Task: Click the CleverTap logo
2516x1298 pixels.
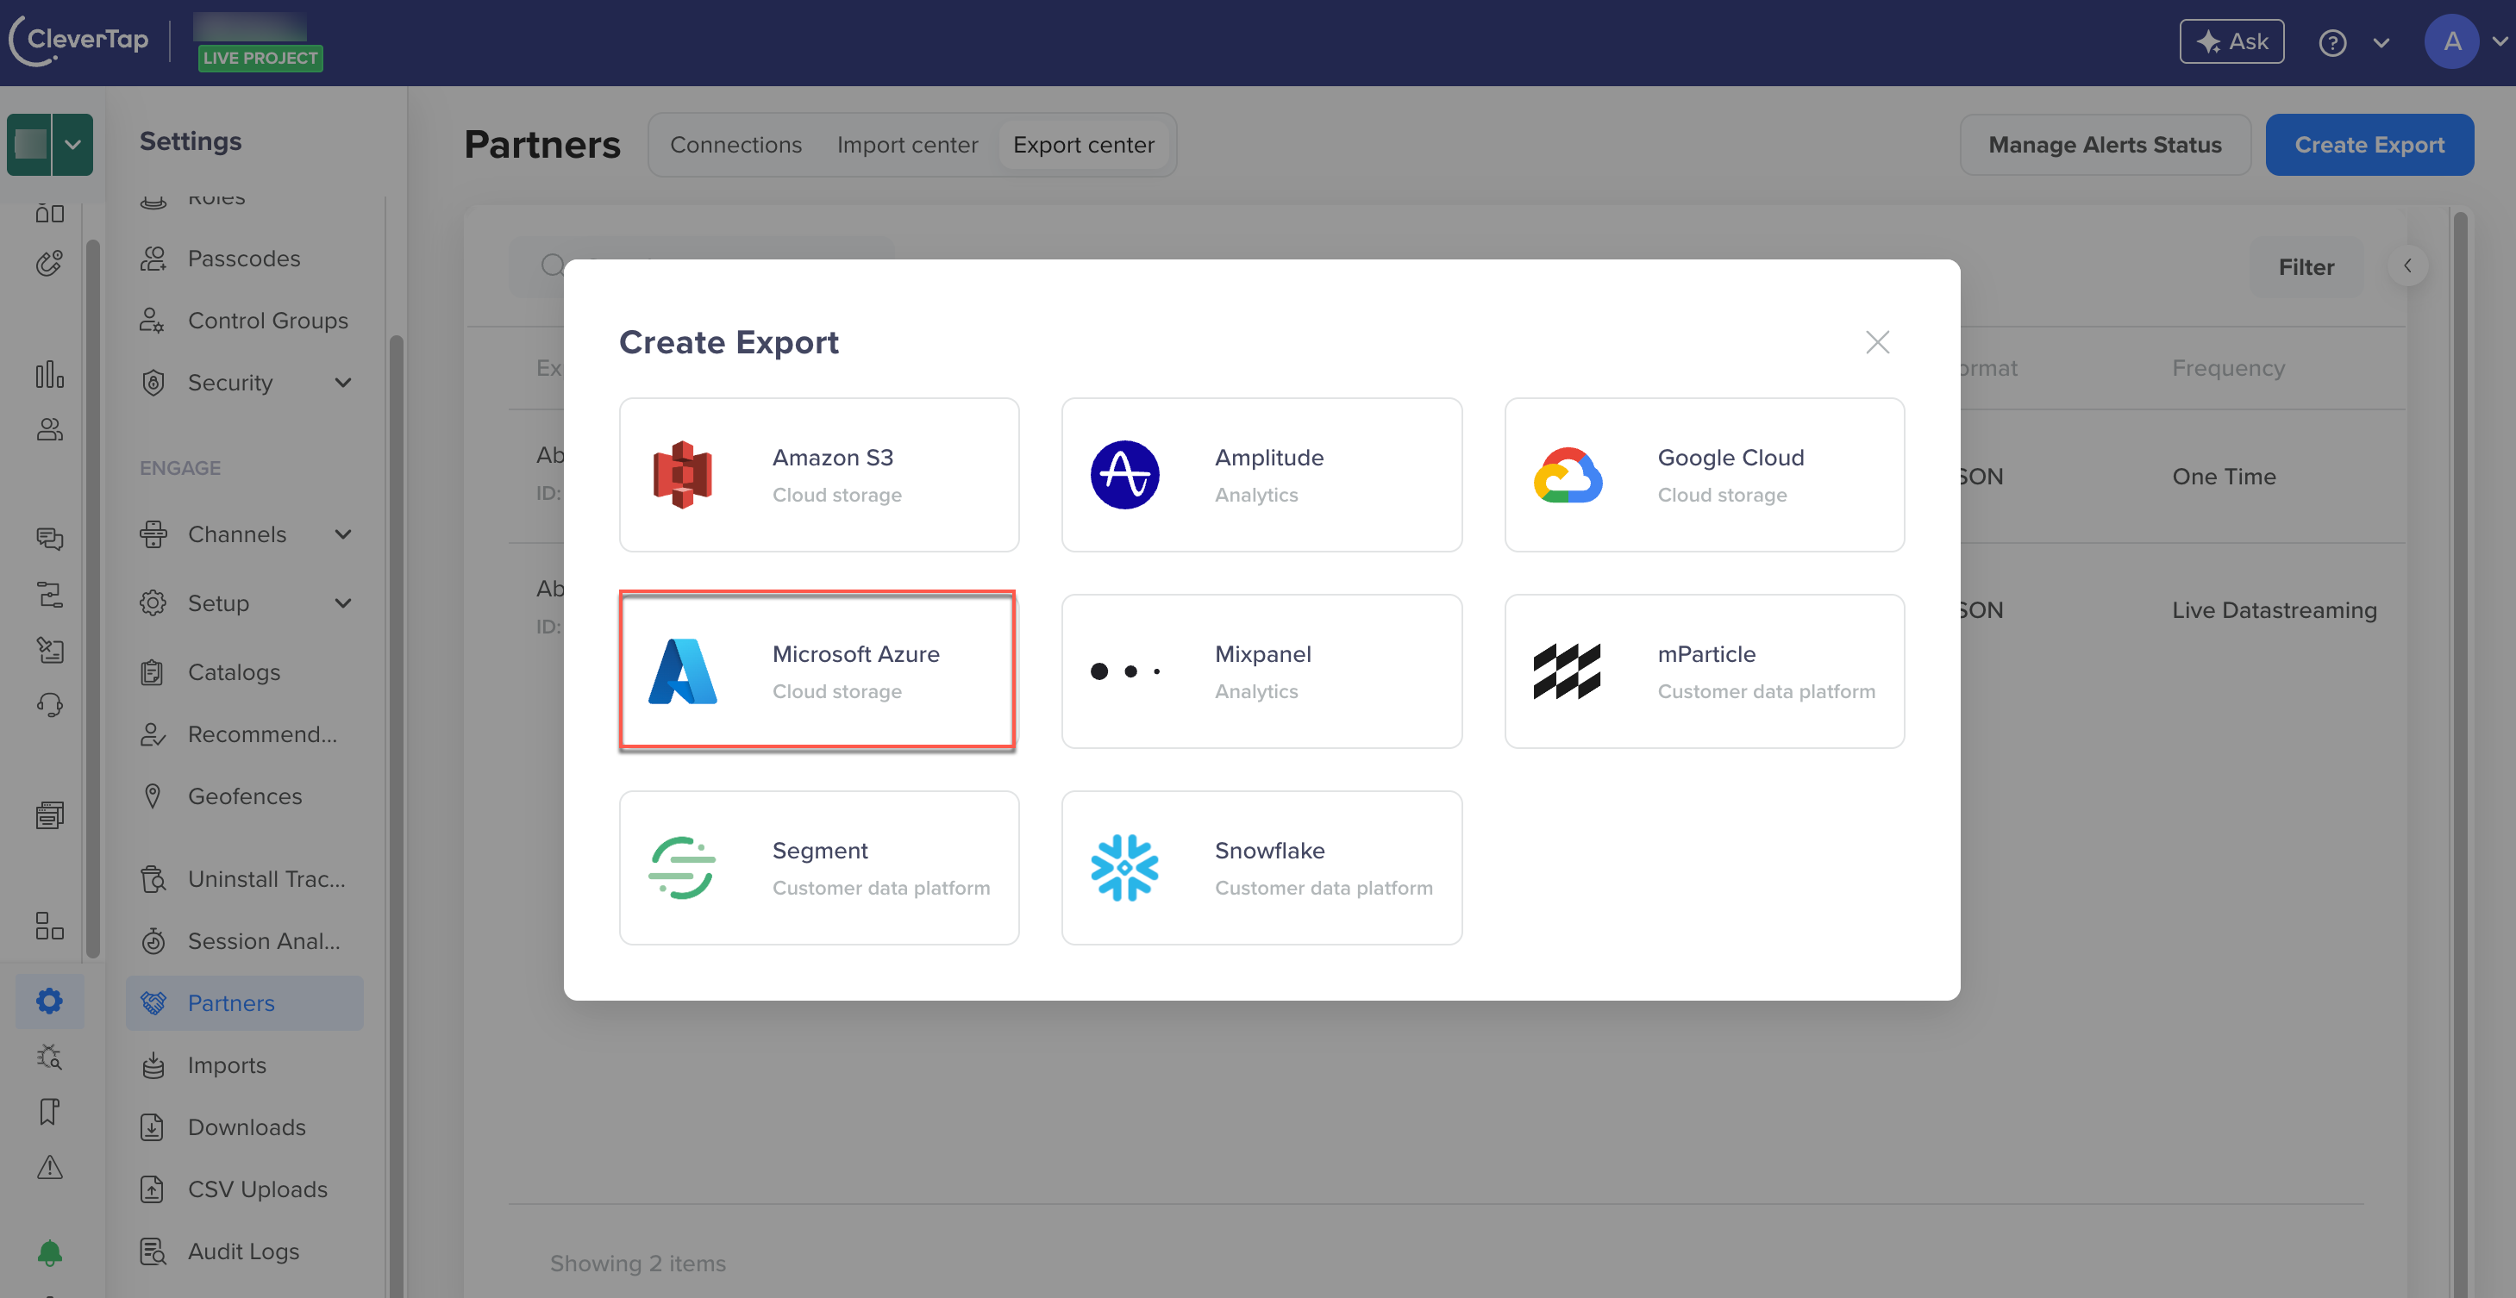Action: [80, 41]
